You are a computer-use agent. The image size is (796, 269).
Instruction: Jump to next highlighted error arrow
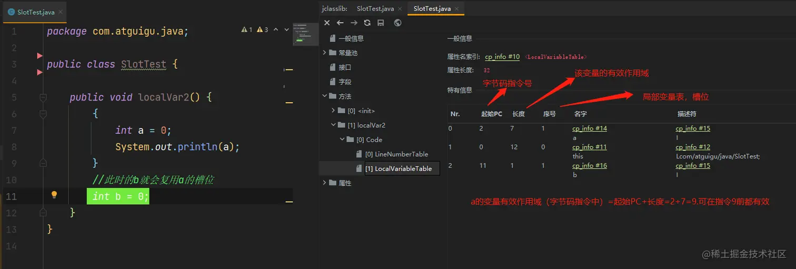click(x=287, y=29)
